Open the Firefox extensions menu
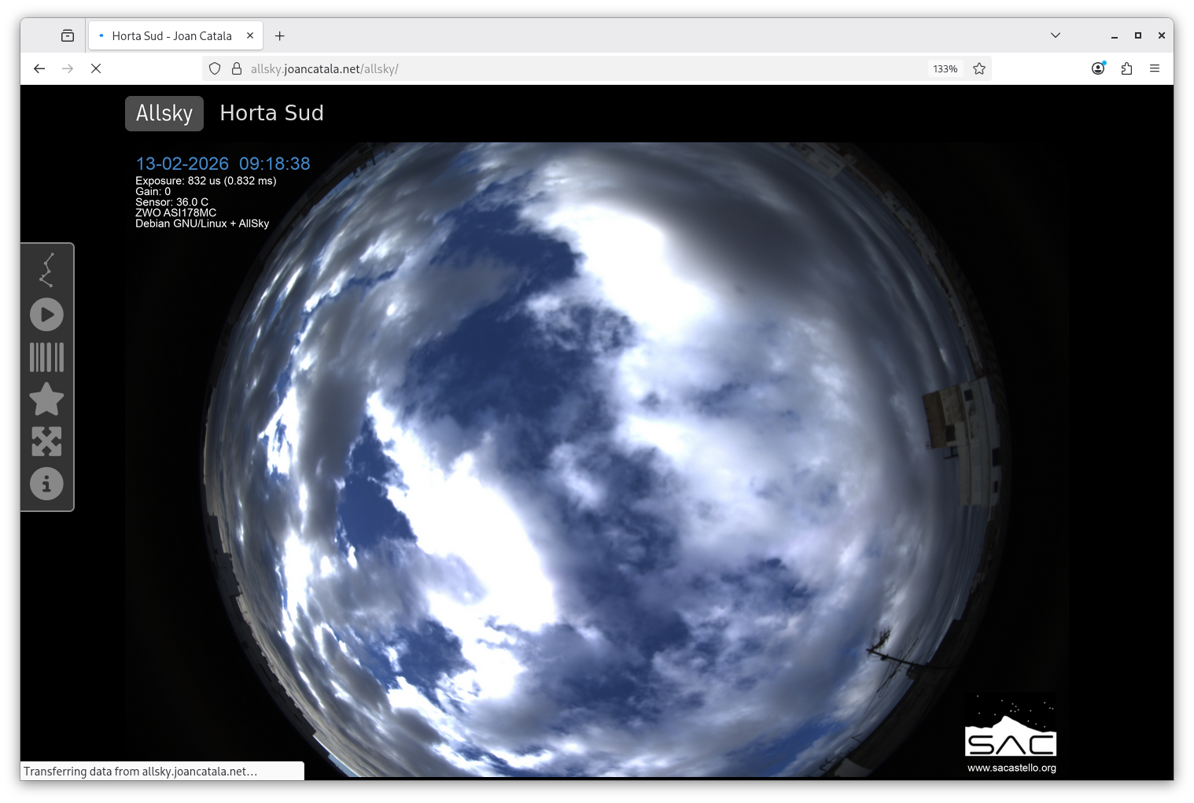This screenshot has height=803, width=1194. point(1126,69)
